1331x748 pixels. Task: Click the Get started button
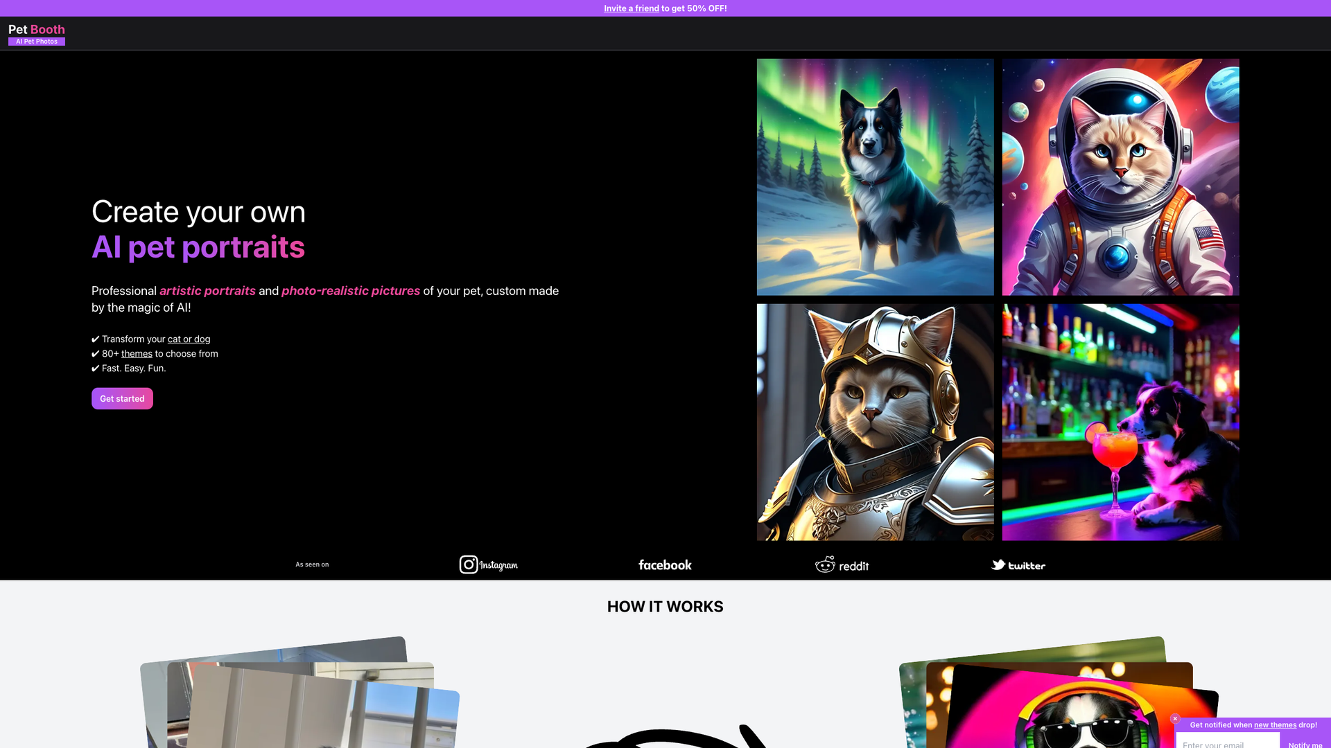point(122,398)
